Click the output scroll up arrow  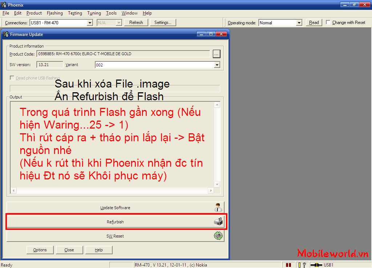(x=217, y=105)
